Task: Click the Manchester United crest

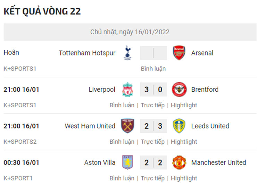Action: [x=179, y=162]
